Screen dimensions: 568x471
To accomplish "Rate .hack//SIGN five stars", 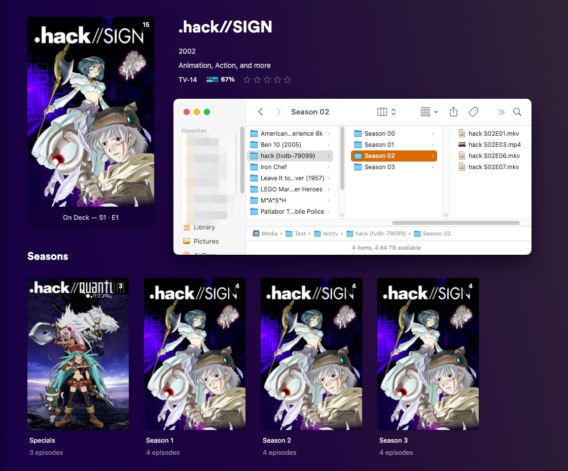I will [288, 80].
